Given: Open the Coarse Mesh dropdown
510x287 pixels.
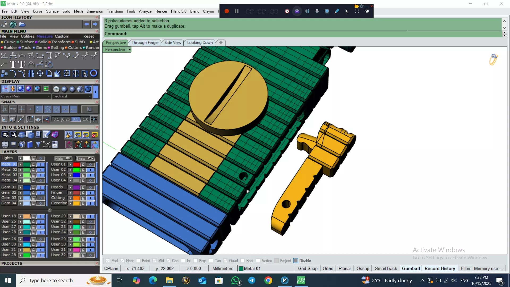Looking at the screenshot, I should pos(25,96).
